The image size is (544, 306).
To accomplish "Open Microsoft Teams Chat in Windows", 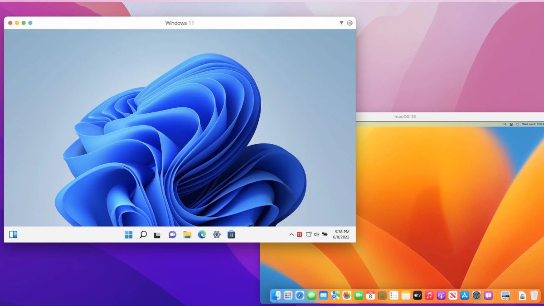I will [x=172, y=234].
